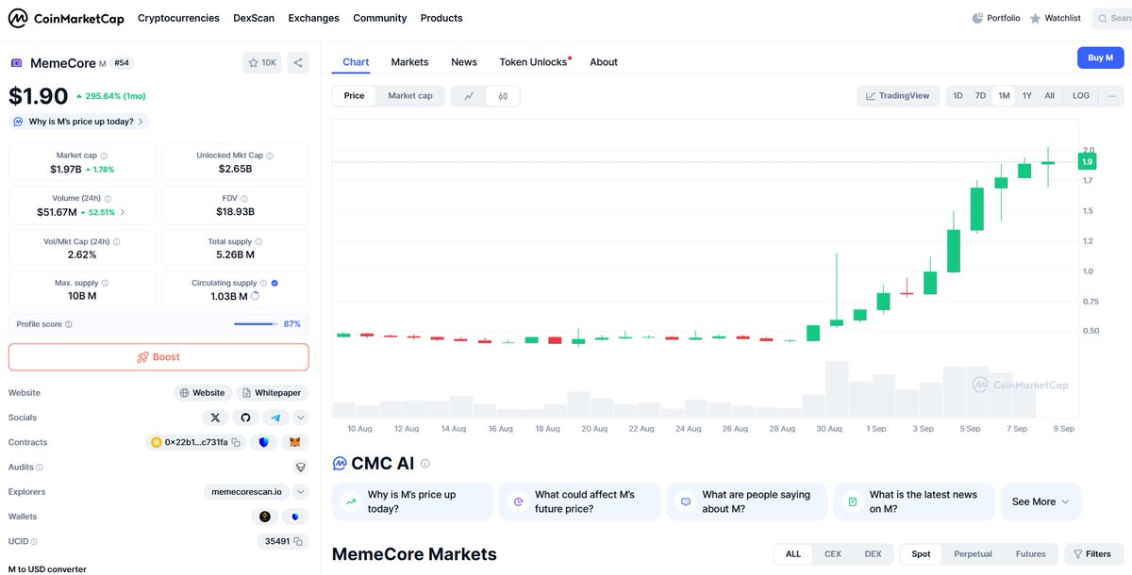Image resolution: width=1132 pixels, height=575 pixels.
Task: Switch to the Token Unlocks tab
Action: click(534, 62)
